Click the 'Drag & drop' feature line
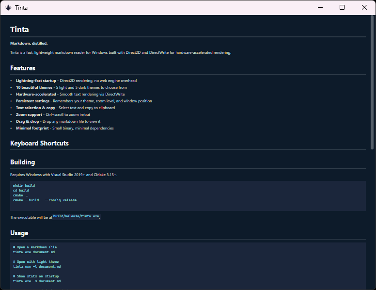 click(x=27, y=121)
